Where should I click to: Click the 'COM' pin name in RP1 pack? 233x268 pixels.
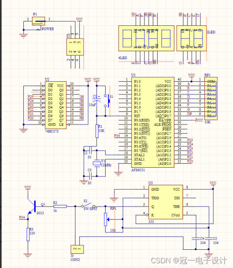(211, 82)
